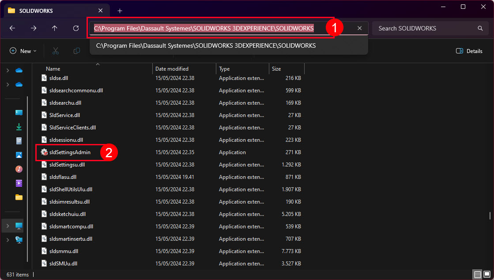Switch to large thumbnails view icon
The height and width of the screenshot is (280, 494).
point(487,274)
